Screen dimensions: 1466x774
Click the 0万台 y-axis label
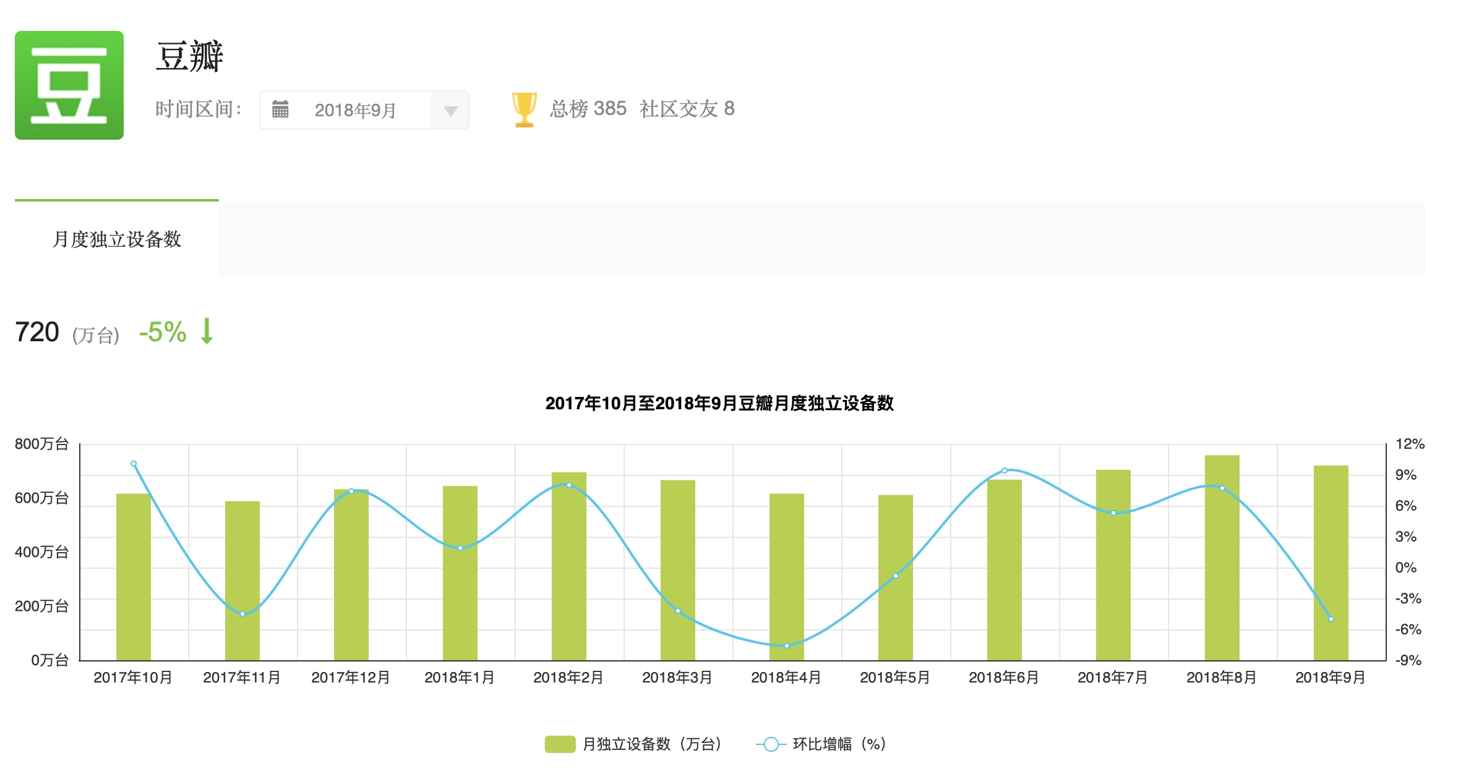pos(49,660)
